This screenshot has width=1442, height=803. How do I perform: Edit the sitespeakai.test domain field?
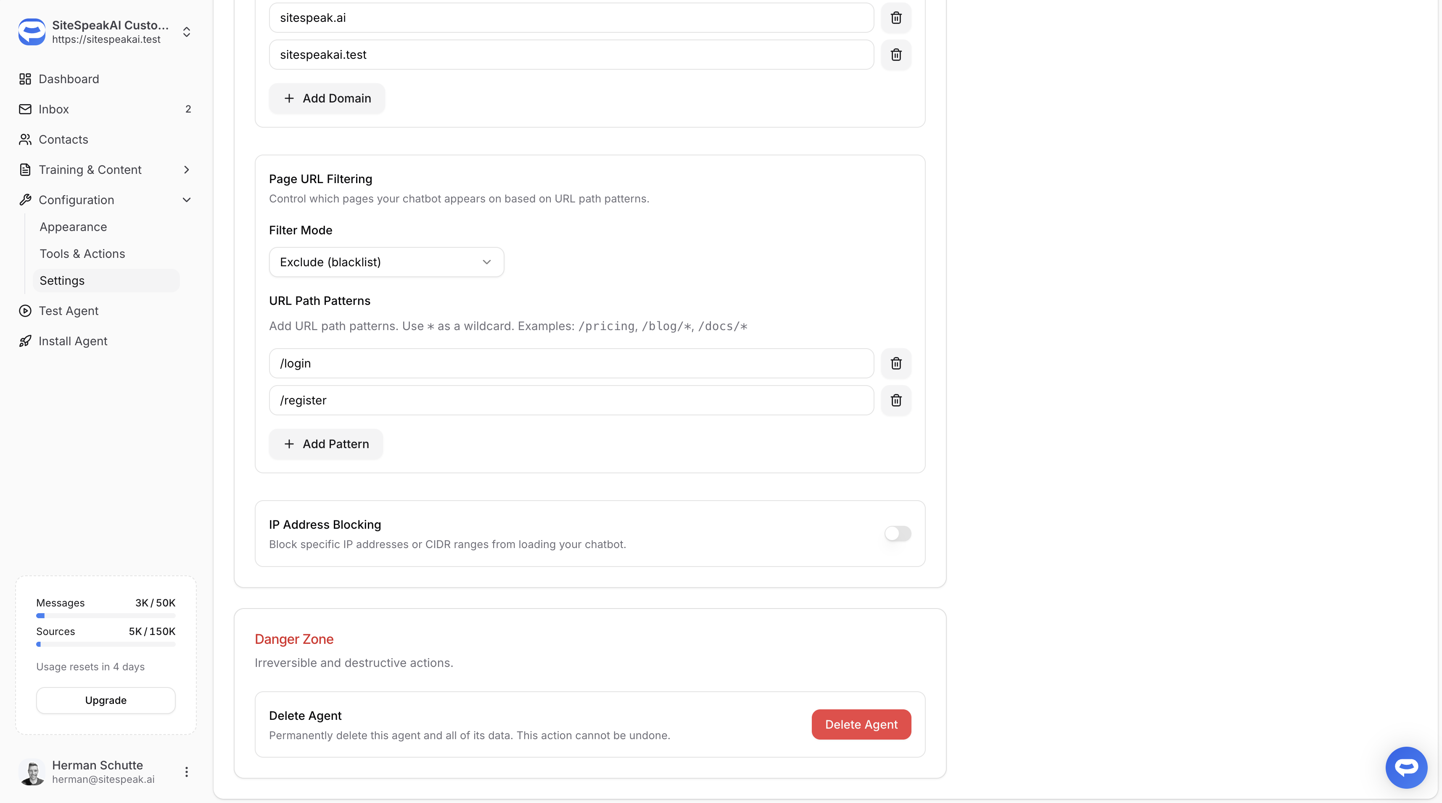tap(571, 55)
